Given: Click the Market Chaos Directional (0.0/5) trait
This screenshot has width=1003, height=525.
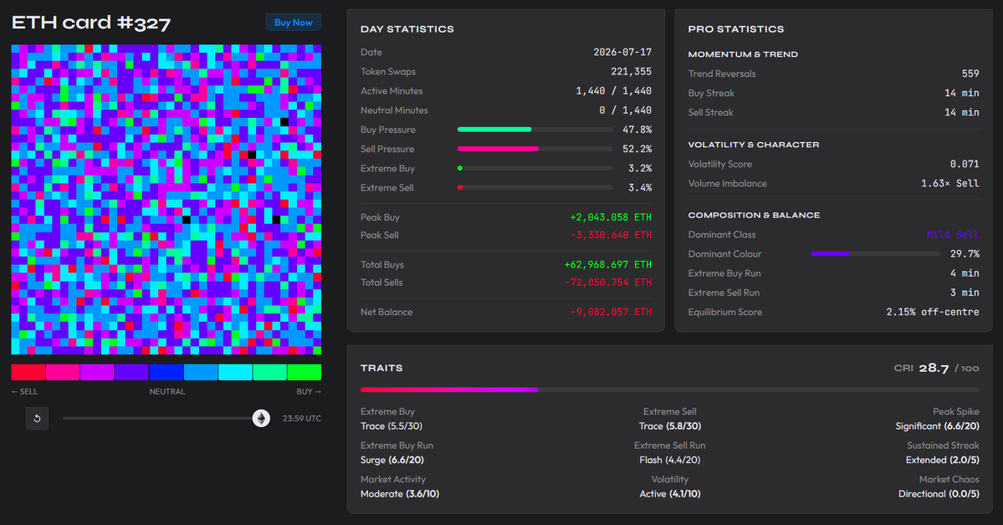Looking at the screenshot, I should click(x=939, y=487).
